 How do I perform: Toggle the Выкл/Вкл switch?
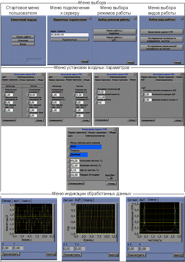[x=110, y=178]
